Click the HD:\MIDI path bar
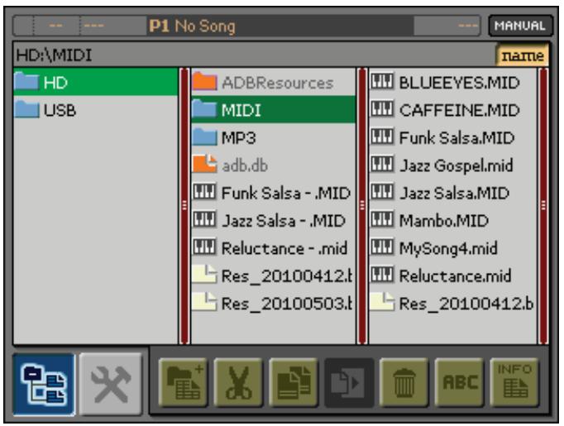 coord(254,55)
